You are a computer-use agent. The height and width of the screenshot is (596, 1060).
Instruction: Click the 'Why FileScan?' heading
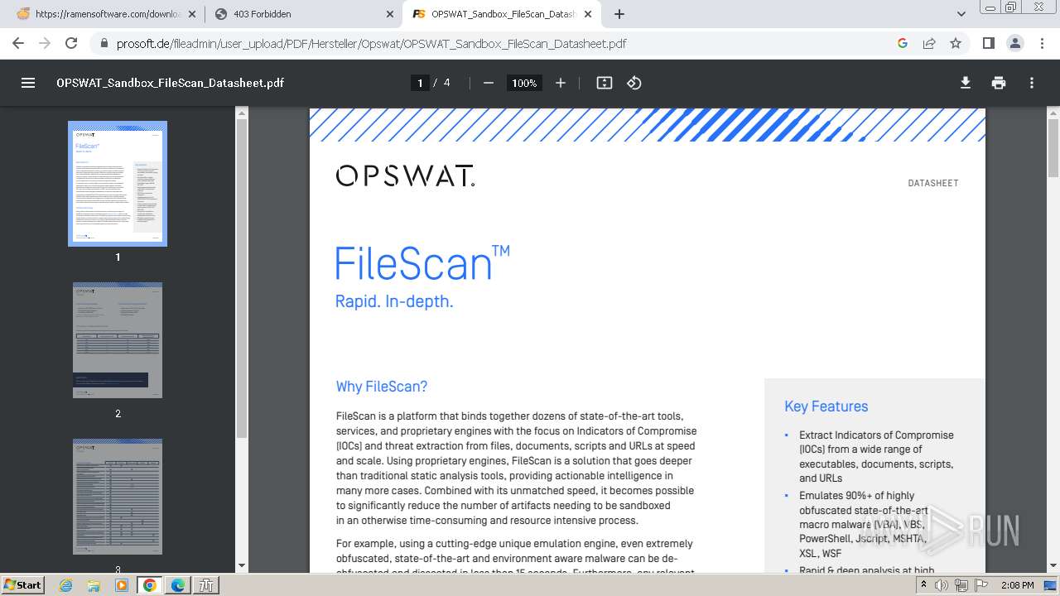[x=382, y=387]
